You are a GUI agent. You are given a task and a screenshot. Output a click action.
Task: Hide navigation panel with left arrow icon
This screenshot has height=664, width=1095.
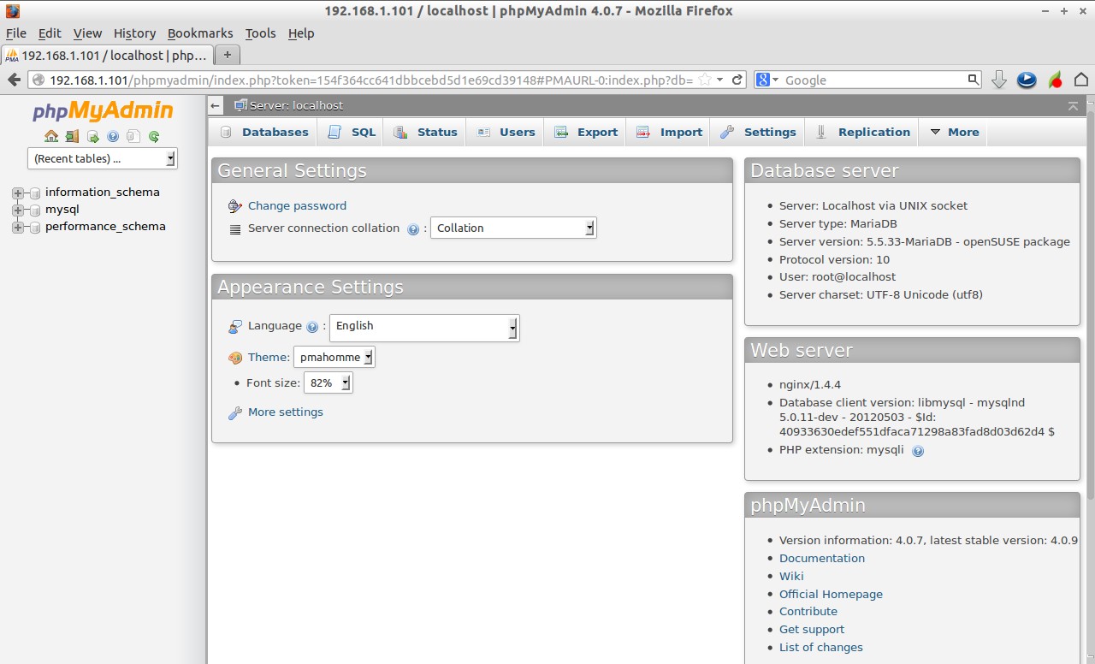[x=216, y=105]
